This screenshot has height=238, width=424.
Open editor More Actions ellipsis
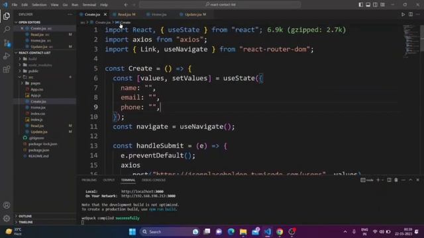pyautogui.click(x=418, y=15)
